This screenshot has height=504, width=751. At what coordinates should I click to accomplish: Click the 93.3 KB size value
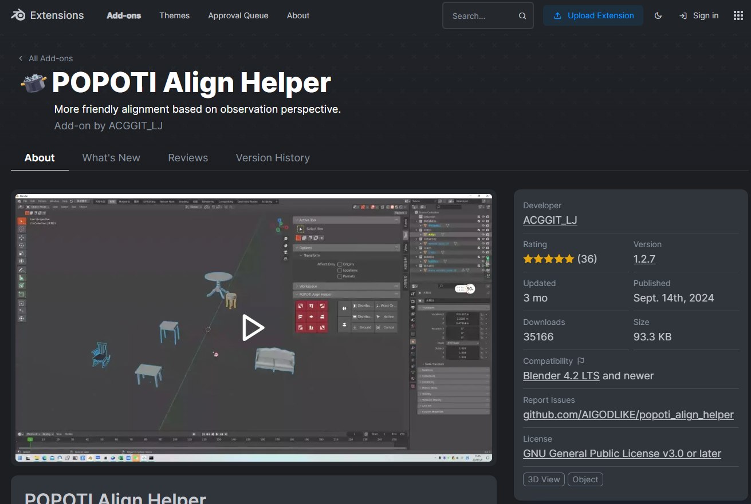pyautogui.click(x=652, y=337)
